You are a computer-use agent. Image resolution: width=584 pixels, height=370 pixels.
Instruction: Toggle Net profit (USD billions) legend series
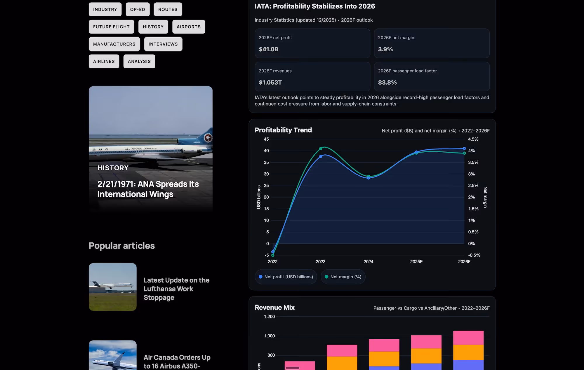pyautogui.click(x=286, y=277)
